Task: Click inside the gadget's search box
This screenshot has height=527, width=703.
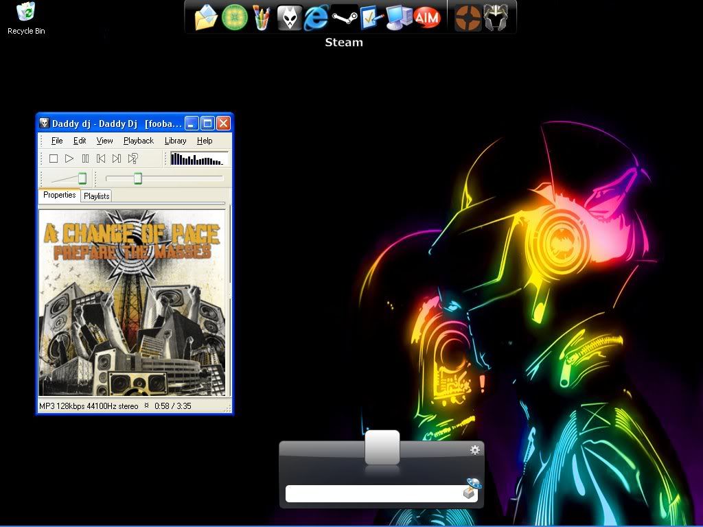Action: point(378,493)
